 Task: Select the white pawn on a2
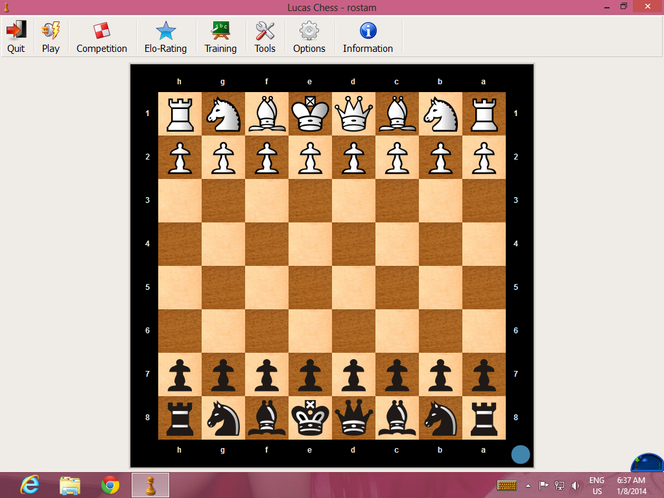[x=484, y=158]
